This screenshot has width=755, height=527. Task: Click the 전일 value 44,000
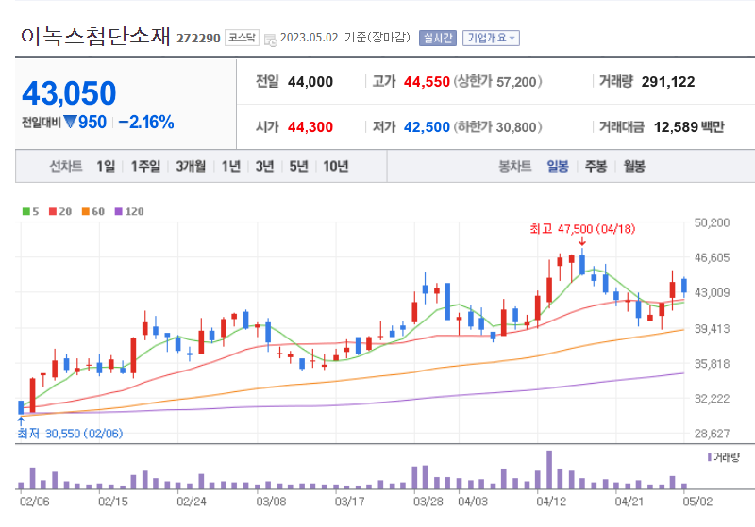click(310, 82)
